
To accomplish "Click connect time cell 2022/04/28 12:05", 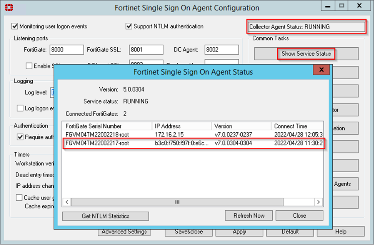I will [x=298, y=135].
